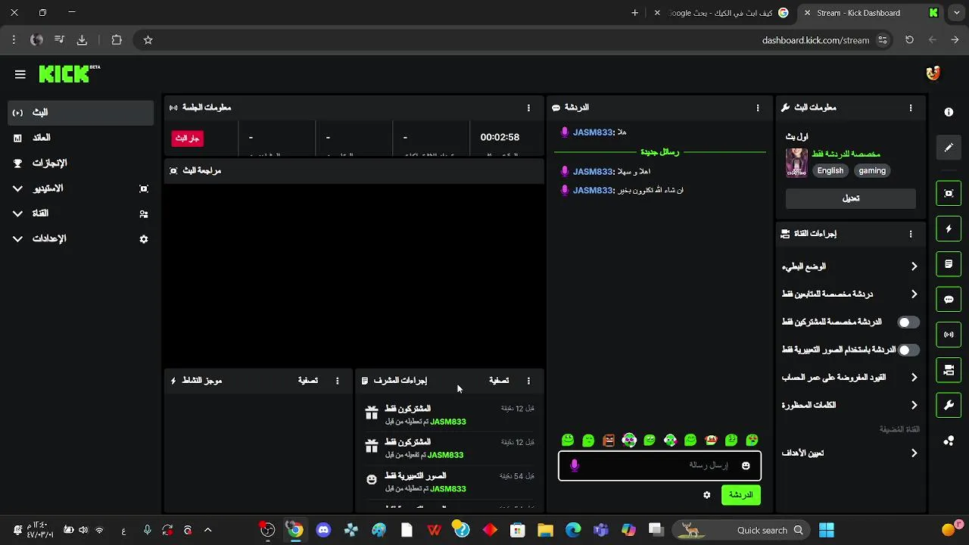Image resolution: width=969 pixels, height=545 pixels.
Task: Click the stream thumbnail in stream info
Action: [x=796, y=163]
